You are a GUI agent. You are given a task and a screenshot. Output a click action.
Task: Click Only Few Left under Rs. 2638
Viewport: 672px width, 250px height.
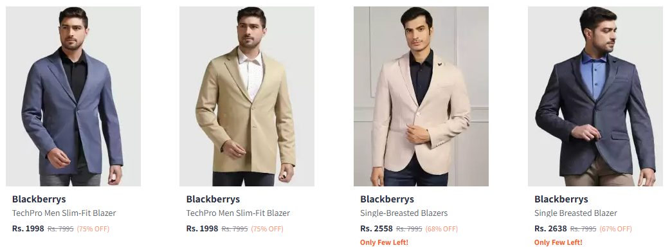(558, 242)
